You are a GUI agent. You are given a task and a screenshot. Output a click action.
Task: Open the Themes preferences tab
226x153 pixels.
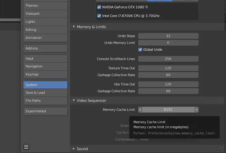[45, 6]
